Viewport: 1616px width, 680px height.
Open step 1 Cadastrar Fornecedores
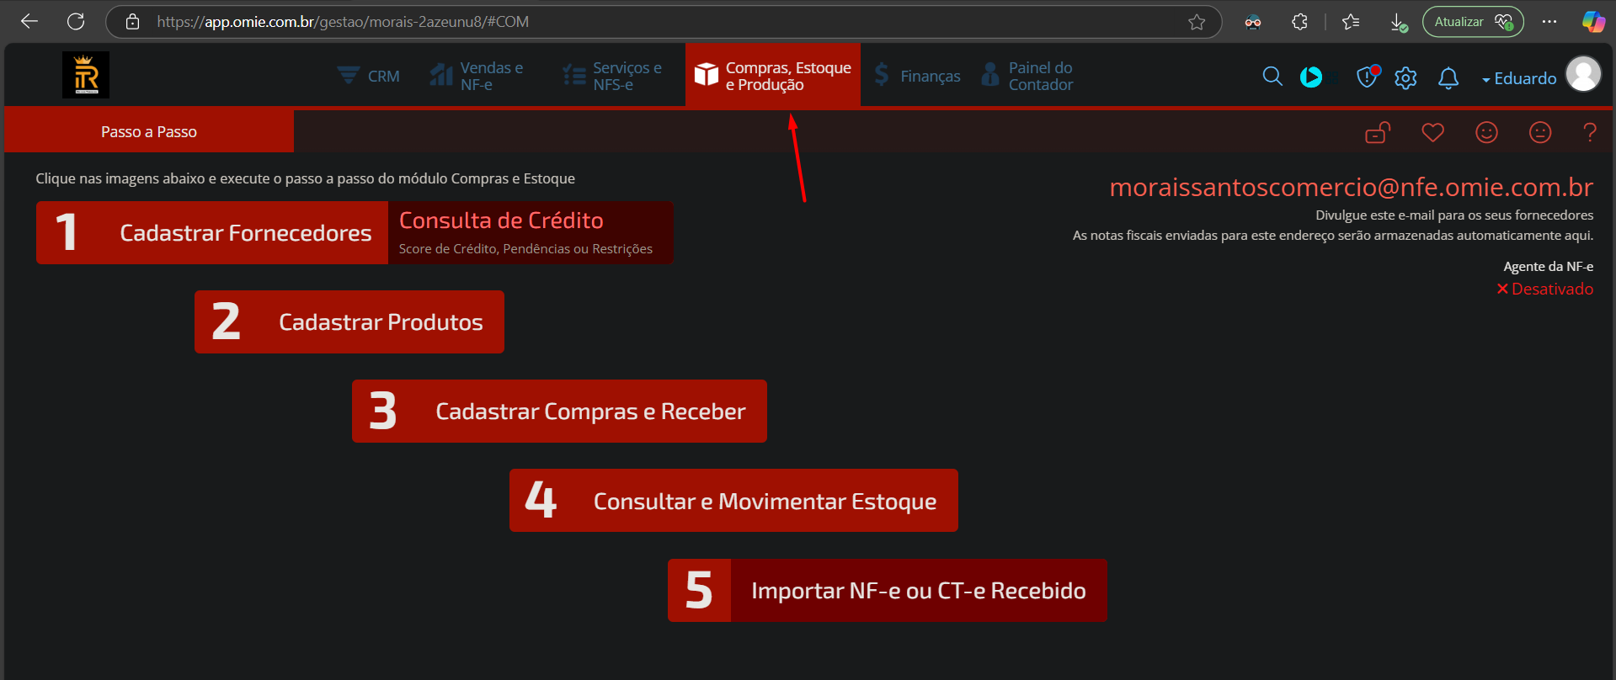coord(212,232)
